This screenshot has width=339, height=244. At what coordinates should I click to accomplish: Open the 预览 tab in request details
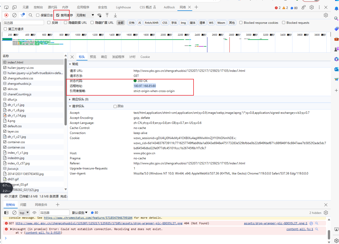pyautogui.click(x=93, y=57)
